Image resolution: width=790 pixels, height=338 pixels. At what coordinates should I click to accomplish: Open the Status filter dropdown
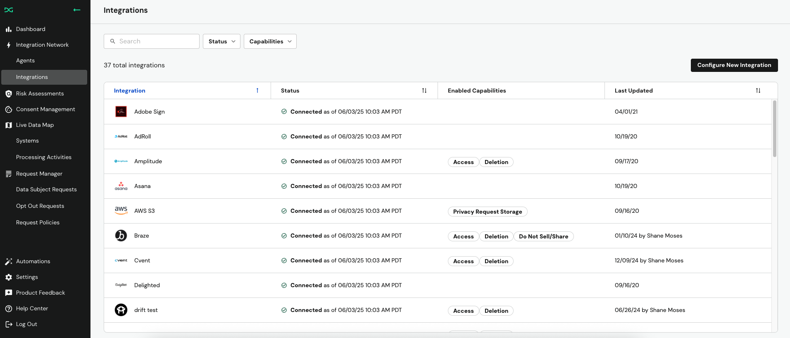click(221, 41)
